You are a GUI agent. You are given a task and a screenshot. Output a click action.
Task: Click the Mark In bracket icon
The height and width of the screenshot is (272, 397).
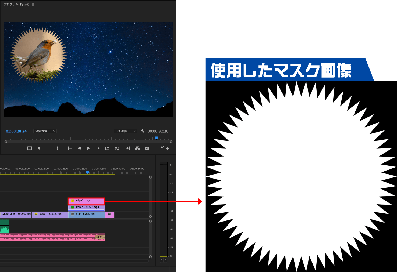[49, 148]
